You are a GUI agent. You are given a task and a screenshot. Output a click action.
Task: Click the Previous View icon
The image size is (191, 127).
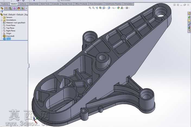pos(97,8)
